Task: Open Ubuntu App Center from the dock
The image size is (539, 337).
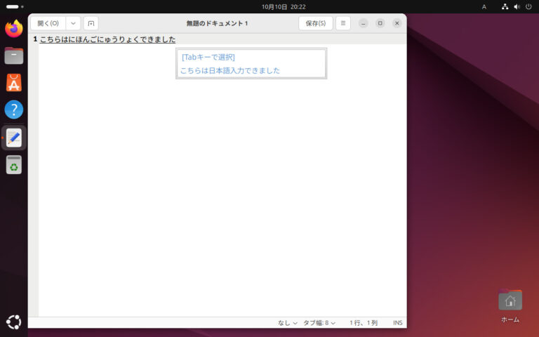Action: click(x=13, y=83)
